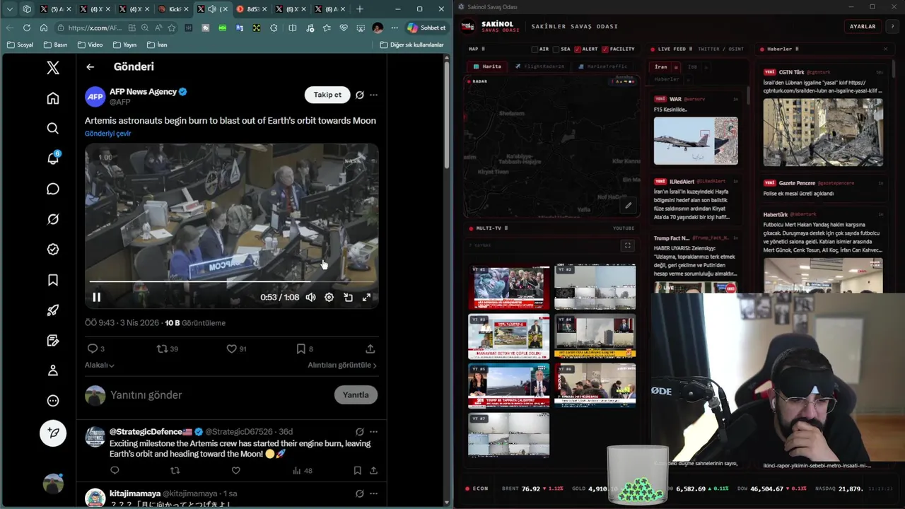
Task: Uncheck the FACILITY map layer checkbox
Action: click(605, 49)
